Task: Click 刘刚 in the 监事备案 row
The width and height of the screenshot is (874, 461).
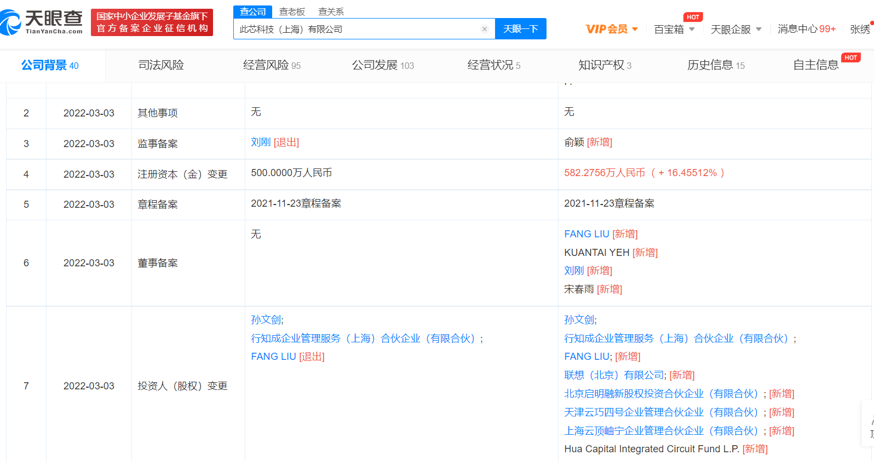Action: [261, 142]
